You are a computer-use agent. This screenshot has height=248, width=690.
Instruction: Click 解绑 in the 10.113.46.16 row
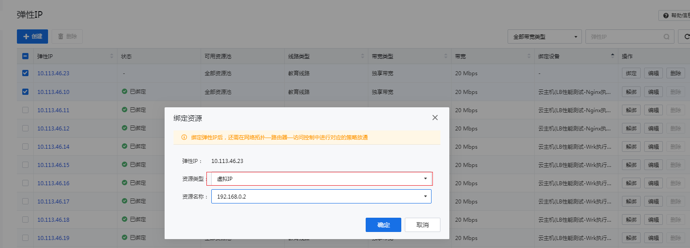point(631,183)
